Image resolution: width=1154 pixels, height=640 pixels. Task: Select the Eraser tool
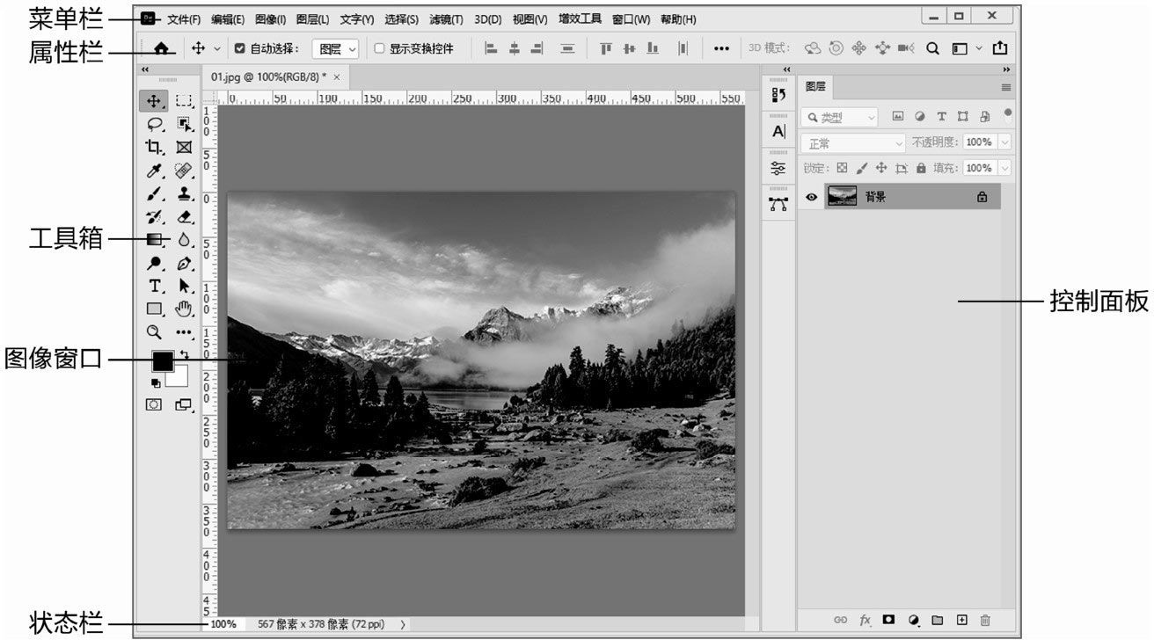pyautogui.click(x=183, y=216)
